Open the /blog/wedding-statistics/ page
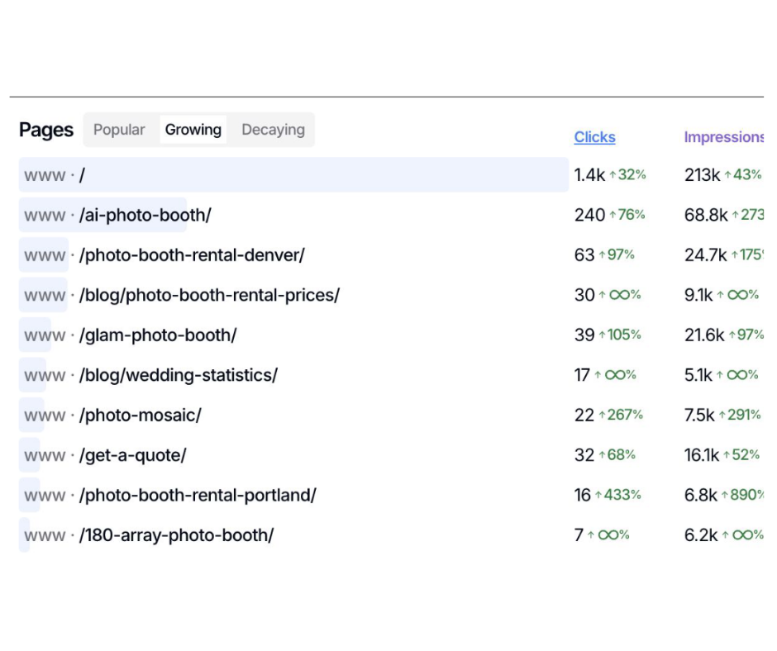Image resolution: width=777 pixels, height=651 pixels. point(179,374)
